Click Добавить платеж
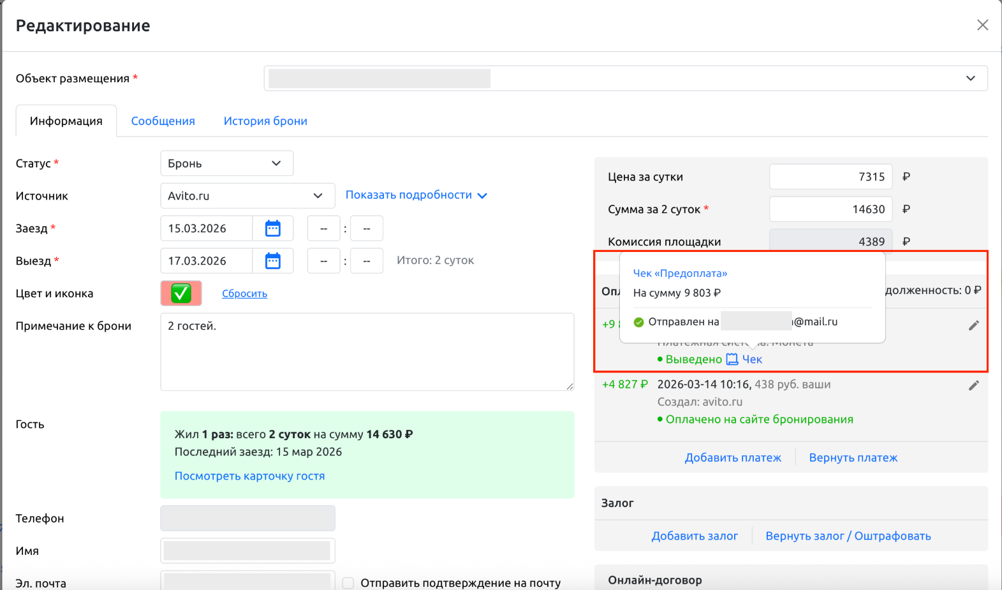The image size is (1002, 590). coord(733,457)
